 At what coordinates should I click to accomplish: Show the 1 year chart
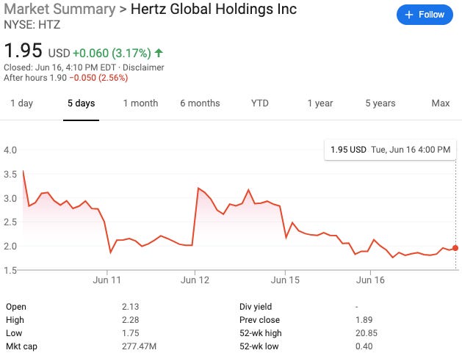tap(320, 103)
